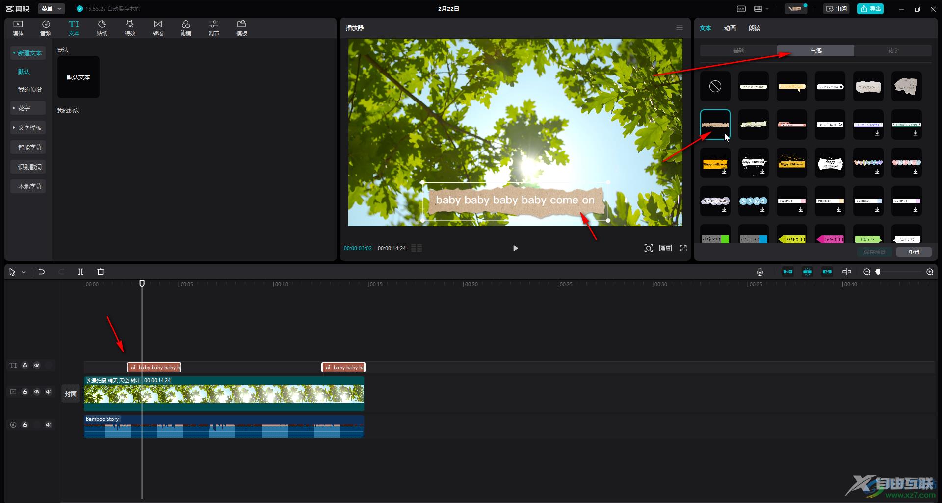The height and width of the screenshot is (503, 942).
Task: Select the Bamboo Story audio clip
Action: tap(224, 427)
